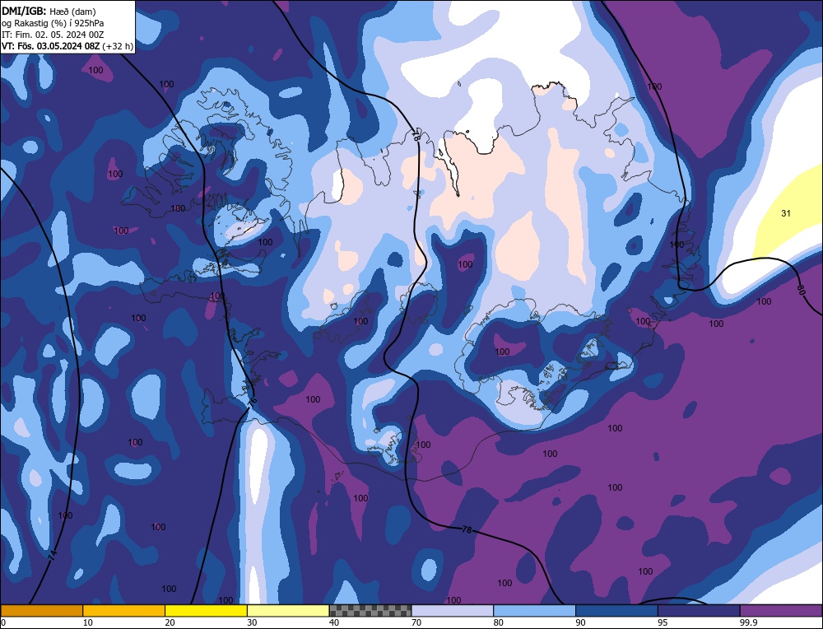This screenshot has width=823, height=629.
Task: Click the legend tick label 10
Action: (88, 622)
